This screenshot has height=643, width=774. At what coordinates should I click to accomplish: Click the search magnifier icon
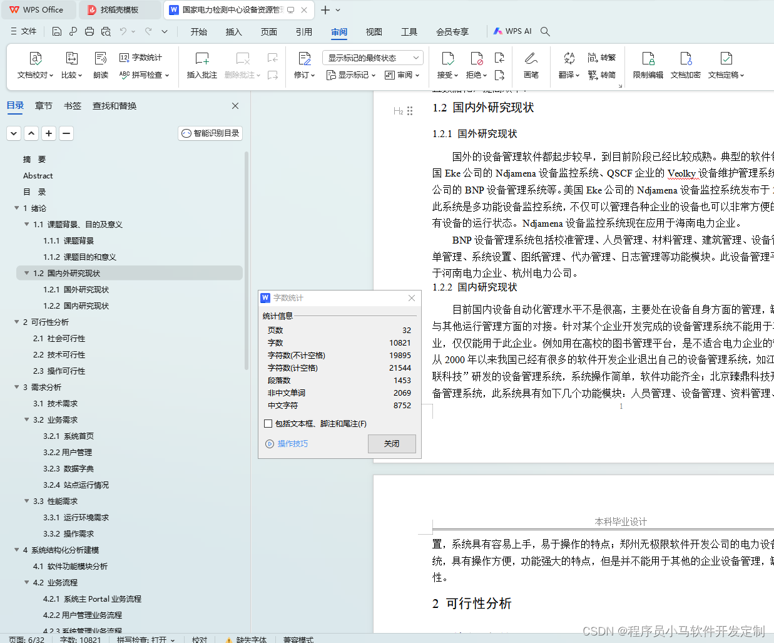[545, 31]
